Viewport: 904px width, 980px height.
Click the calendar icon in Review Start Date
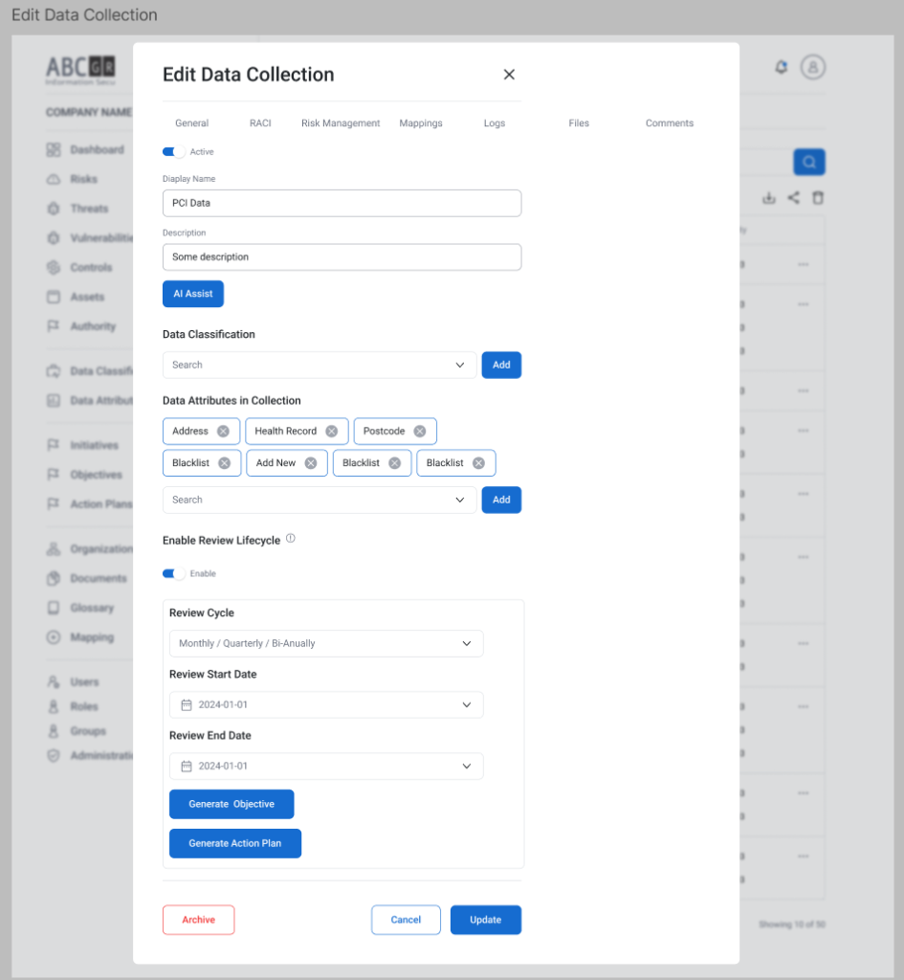point(187,705)
